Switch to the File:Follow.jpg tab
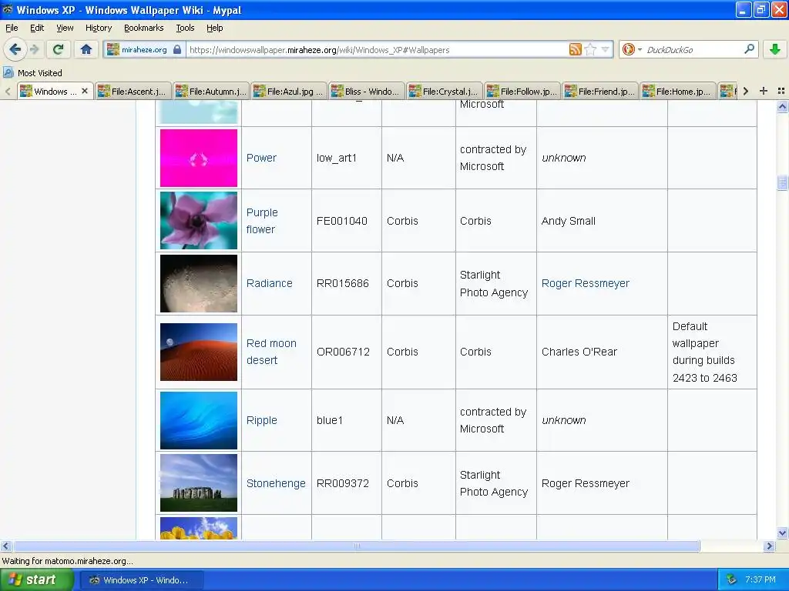Screen dimensions: 789x591 pos(522,91)
